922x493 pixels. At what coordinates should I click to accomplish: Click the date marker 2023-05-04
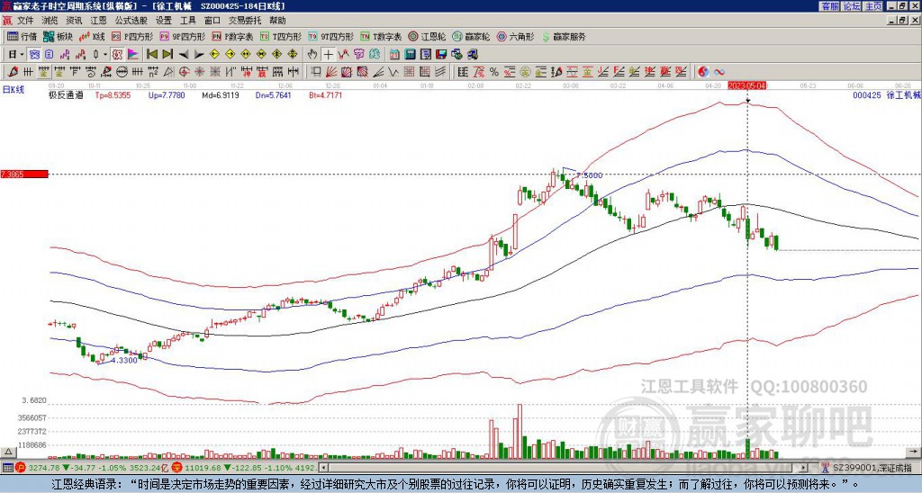tap(747, 85)
